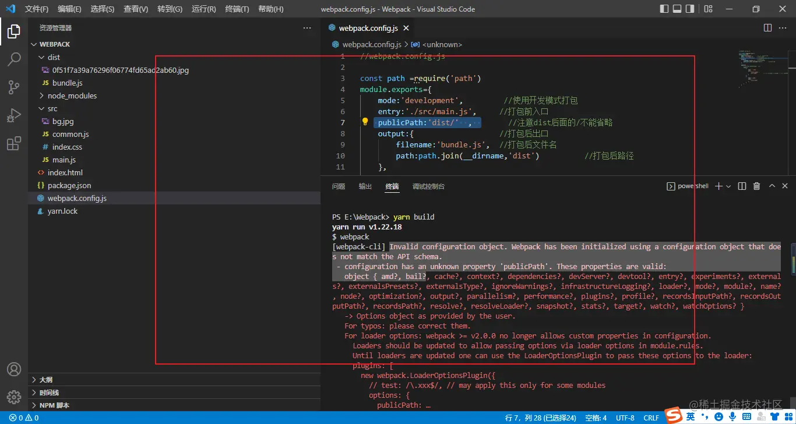This screenshot has width=796, height=424.
Task: Switch to 输出 panel tab
Action: (x=365, y=186)
